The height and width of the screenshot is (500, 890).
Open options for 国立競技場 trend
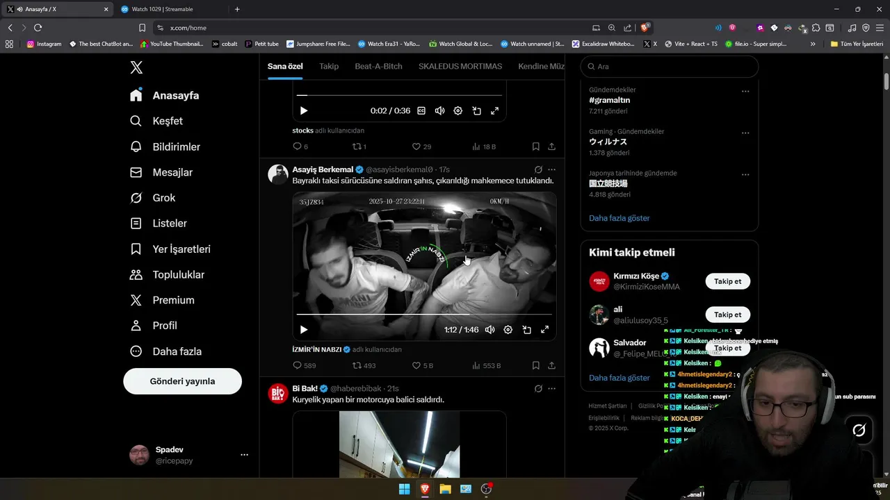[x=745, y=174]
